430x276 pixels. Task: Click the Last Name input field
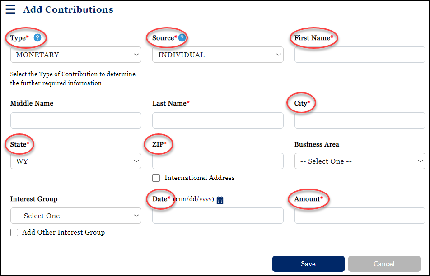pos(218,120)
